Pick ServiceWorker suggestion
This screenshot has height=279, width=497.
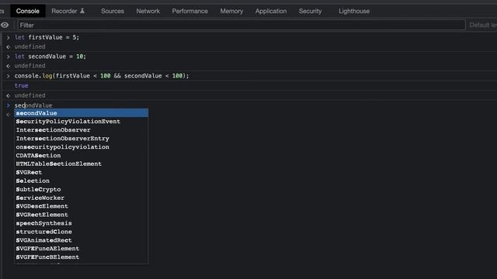(x=81, y=198)
